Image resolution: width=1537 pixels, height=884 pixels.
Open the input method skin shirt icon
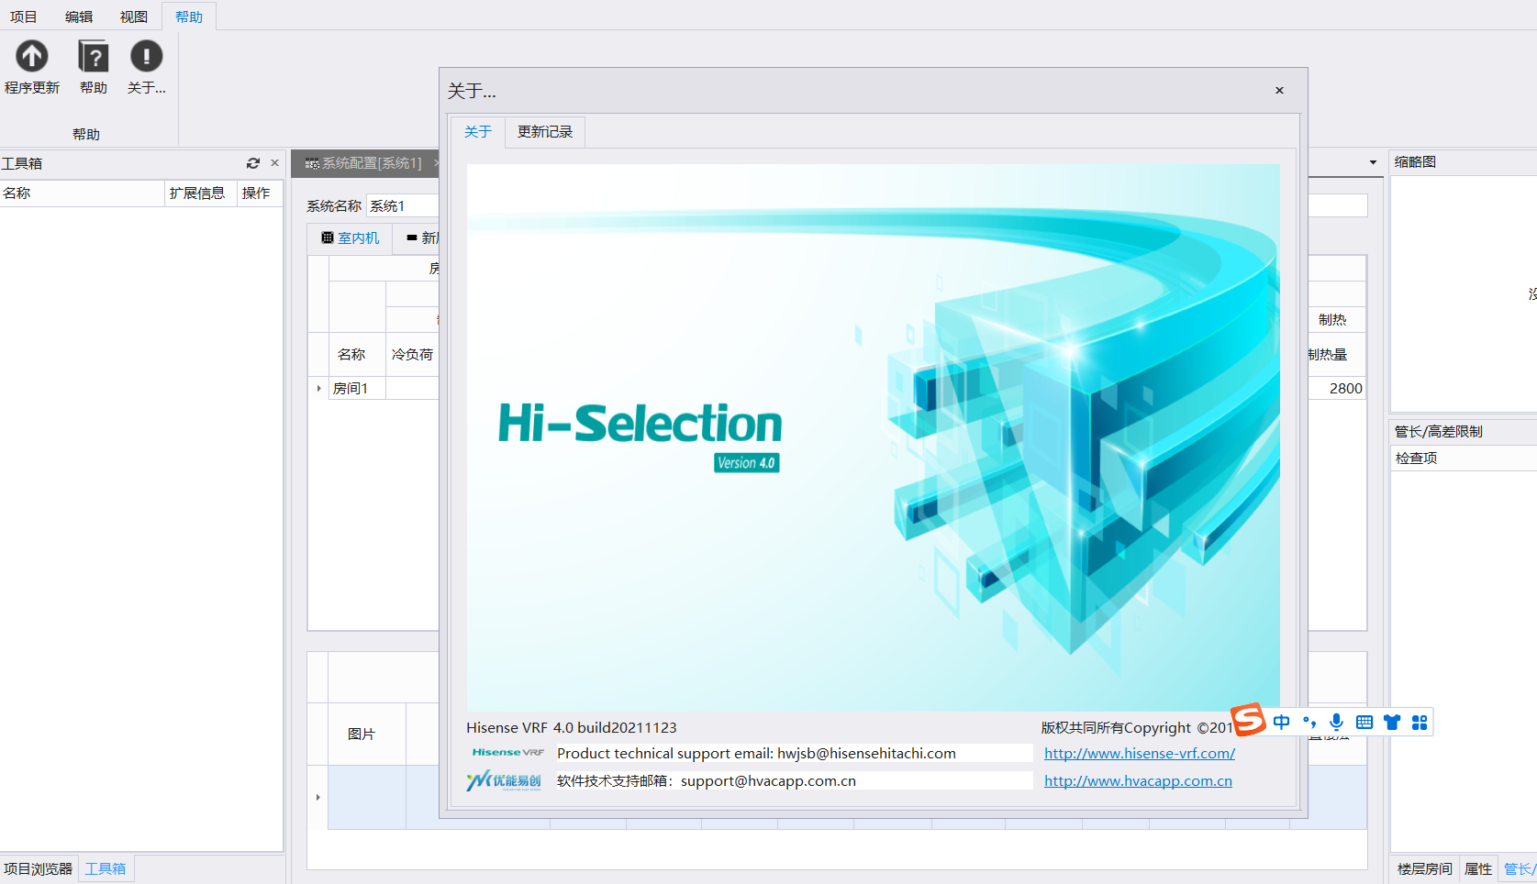click(1392, 723)
